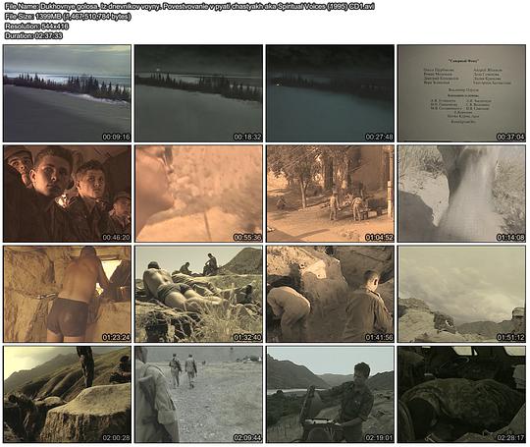Open the dark sleeping figure frame at 02:28:17
This screenshot has height=447, width=530.
click(x=461, y=394)
